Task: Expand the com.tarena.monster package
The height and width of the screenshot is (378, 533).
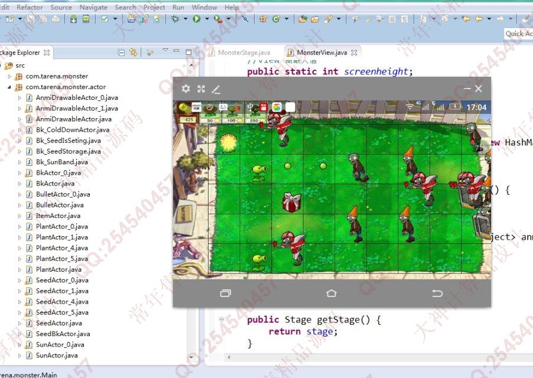Action: tap(9, 76)
